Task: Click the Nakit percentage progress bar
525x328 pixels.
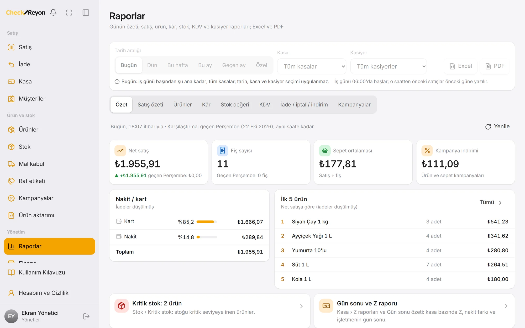Action: click(207, 237)
